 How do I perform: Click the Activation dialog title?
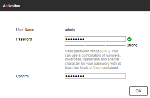pos(11,6)
